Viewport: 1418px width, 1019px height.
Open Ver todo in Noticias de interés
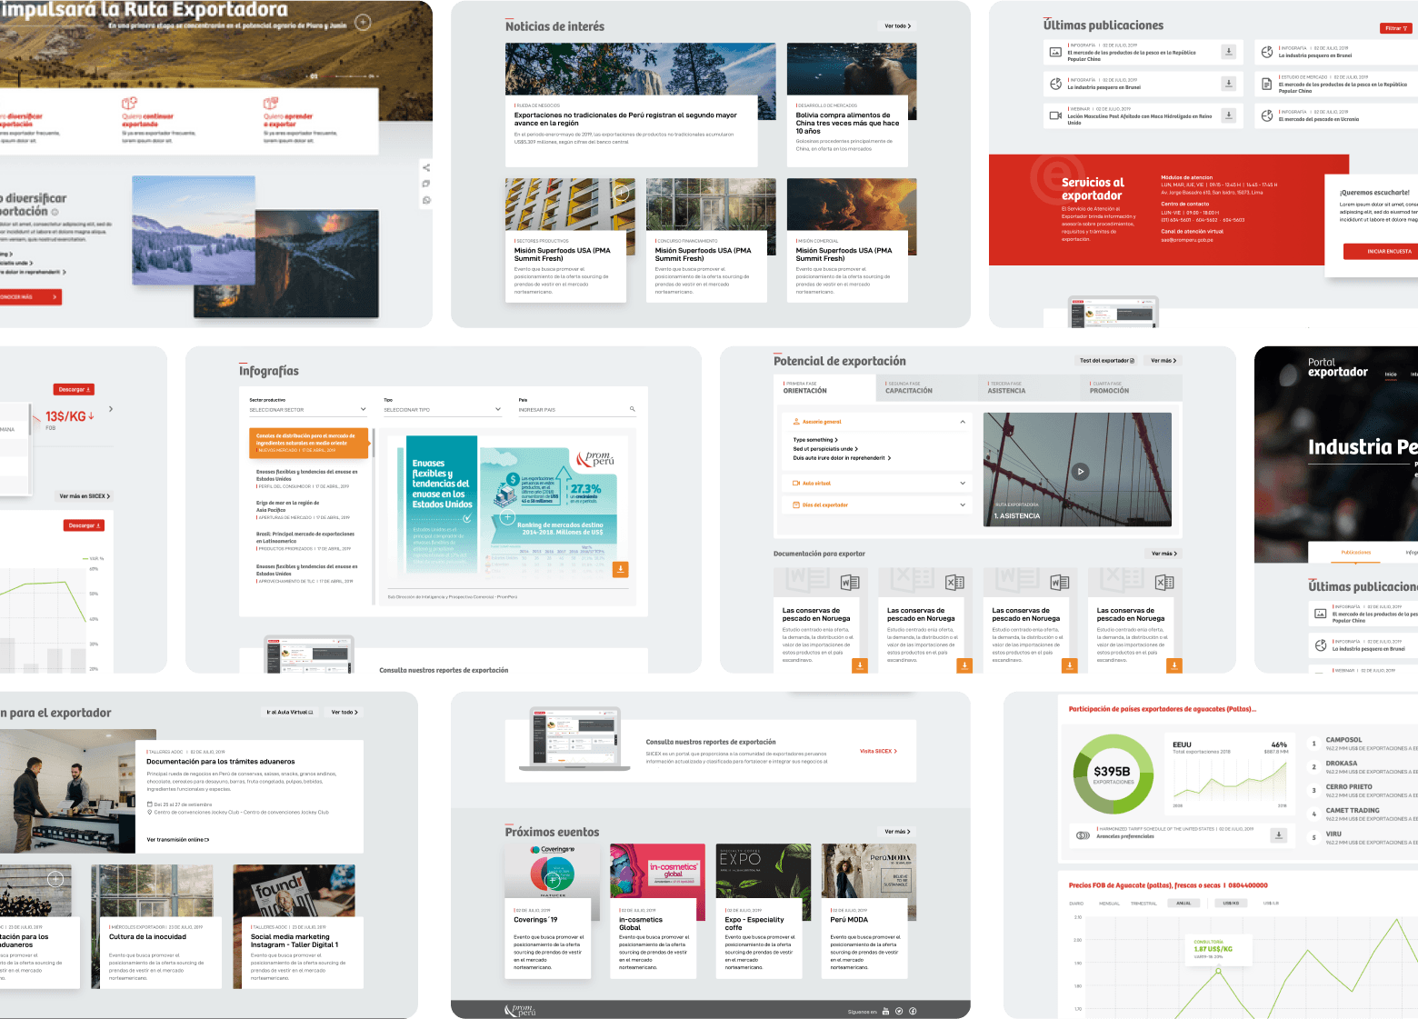pyautogui.click(x=897, y=26)
